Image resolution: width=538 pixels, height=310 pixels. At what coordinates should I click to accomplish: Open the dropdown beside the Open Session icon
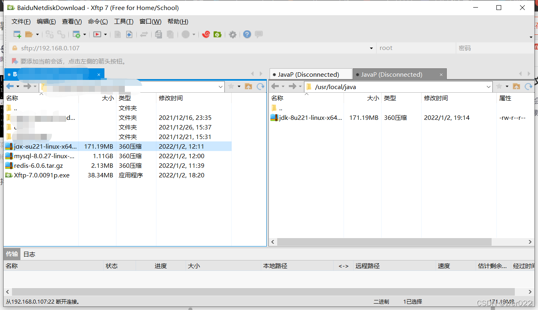37,35
